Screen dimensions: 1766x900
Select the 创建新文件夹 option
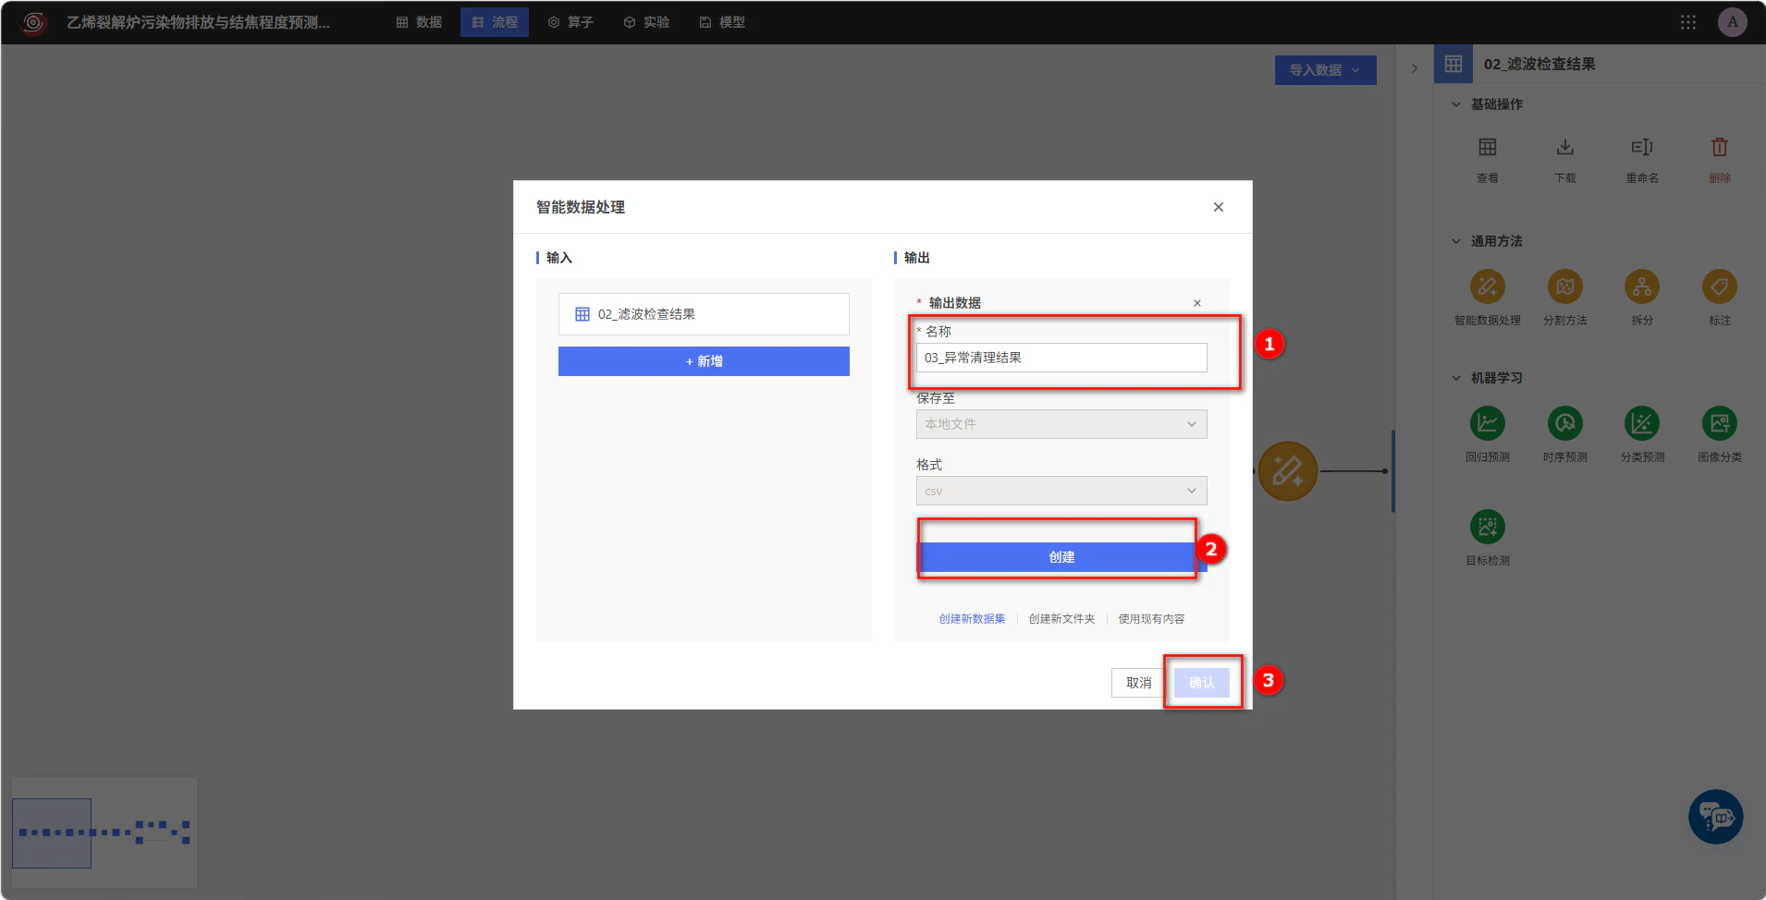pyautogui.click(x=1061, y=619)
